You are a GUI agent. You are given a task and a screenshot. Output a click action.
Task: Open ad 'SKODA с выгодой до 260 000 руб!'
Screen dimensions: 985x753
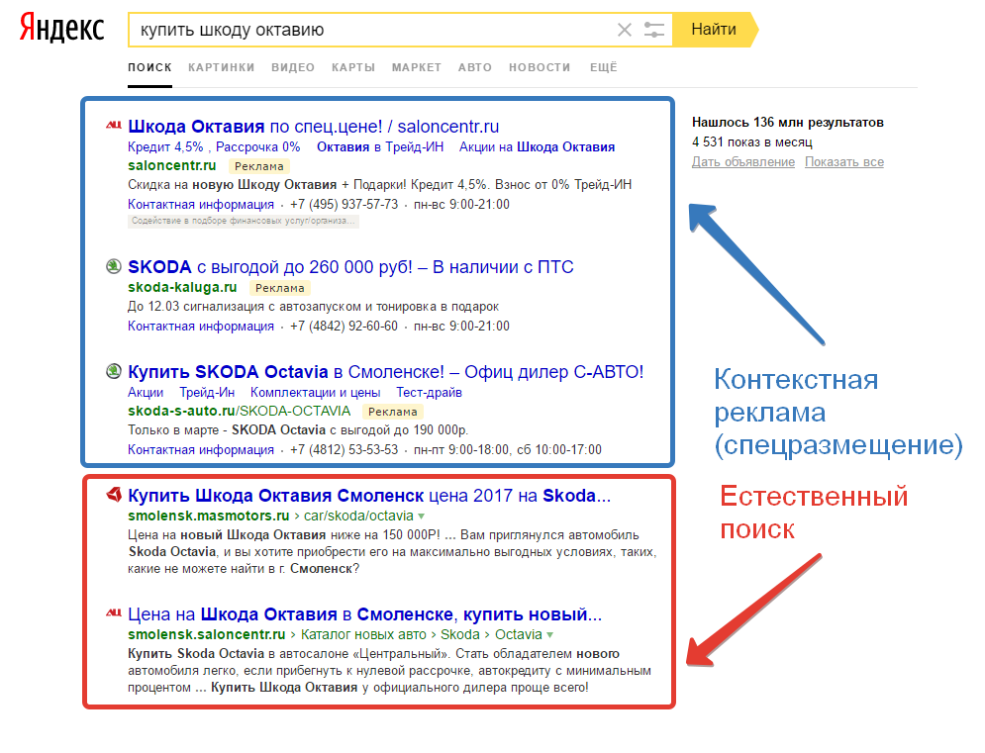point(350,267)
